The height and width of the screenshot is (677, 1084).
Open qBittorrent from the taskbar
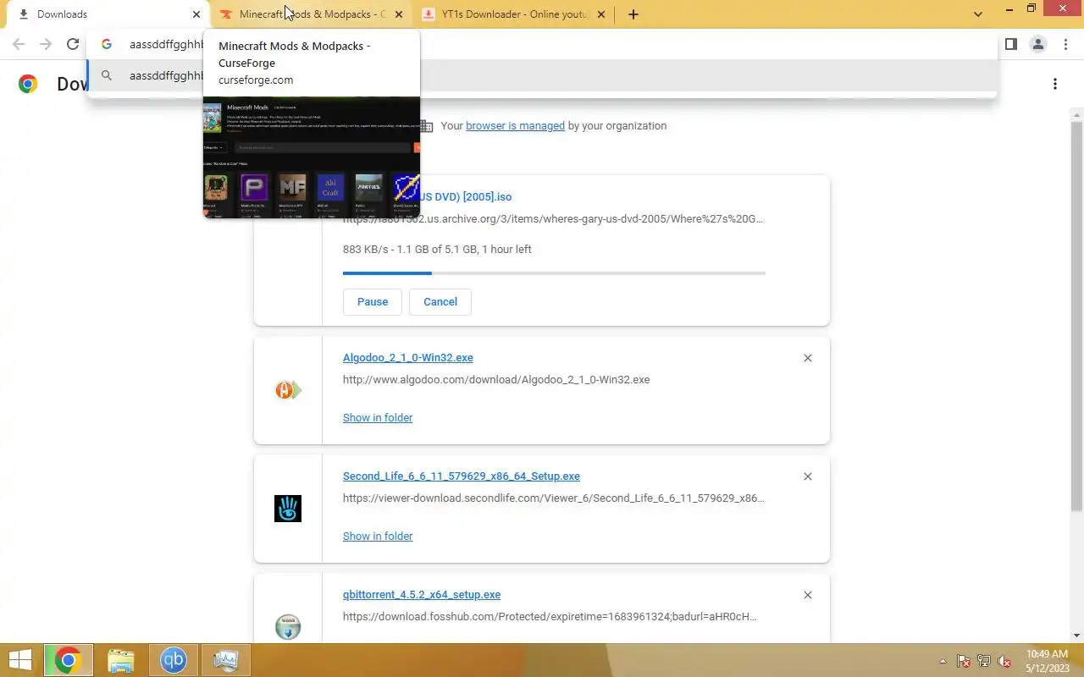[x=174, y=660]
